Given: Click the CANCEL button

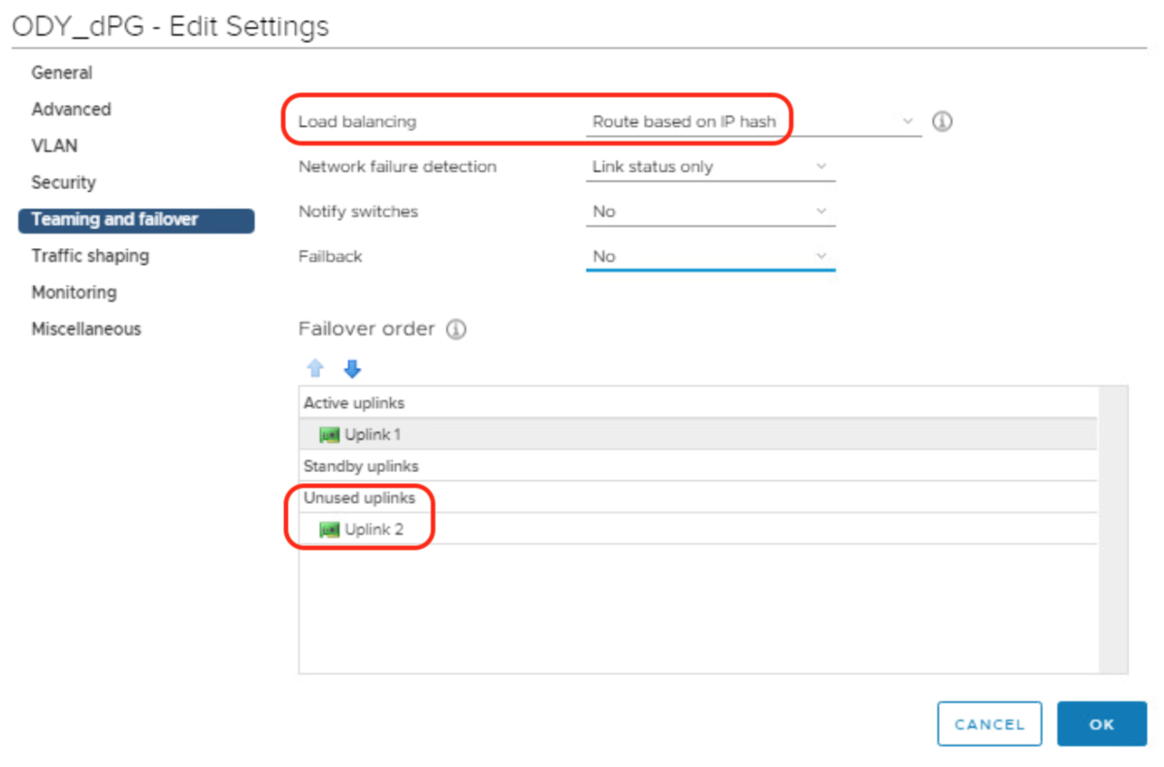Looking at the screenshot, I should pos(988,724).
